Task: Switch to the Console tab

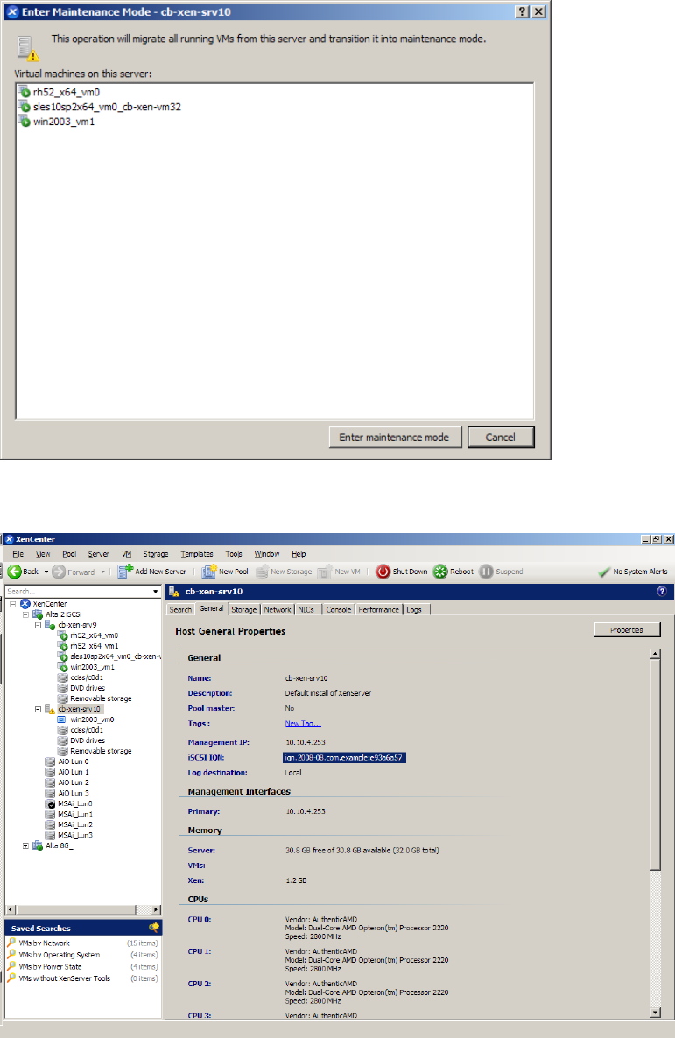Action: tap(339, 610)
